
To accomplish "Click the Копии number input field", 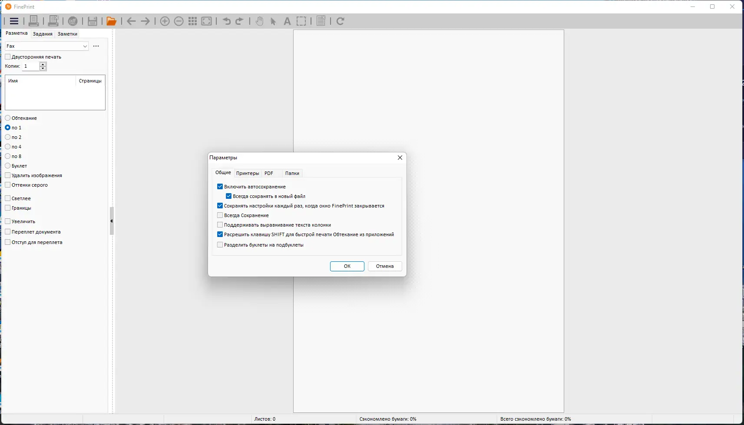I will coord(30,66).
